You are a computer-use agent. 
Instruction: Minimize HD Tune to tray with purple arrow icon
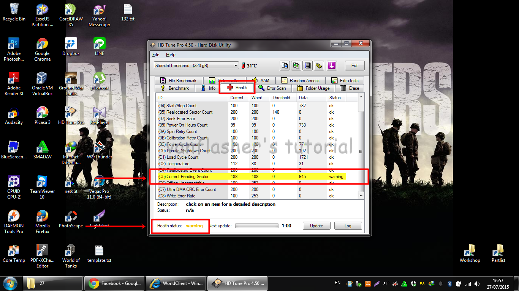coord(332,66)
